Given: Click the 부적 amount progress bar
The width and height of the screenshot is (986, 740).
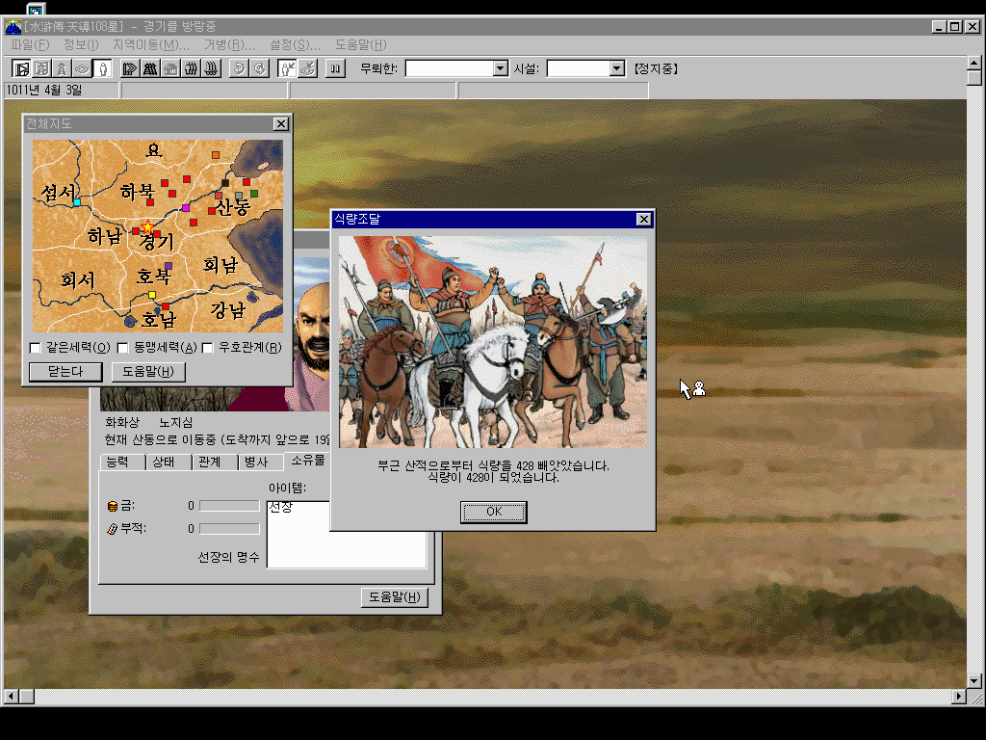Looking at the screenshot, I should (229, 529).
